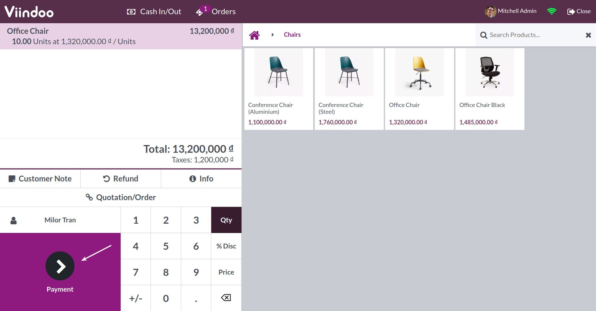
Task: Open the Orders ticket list
Action: pyautogui.click(x=216, y=12)
